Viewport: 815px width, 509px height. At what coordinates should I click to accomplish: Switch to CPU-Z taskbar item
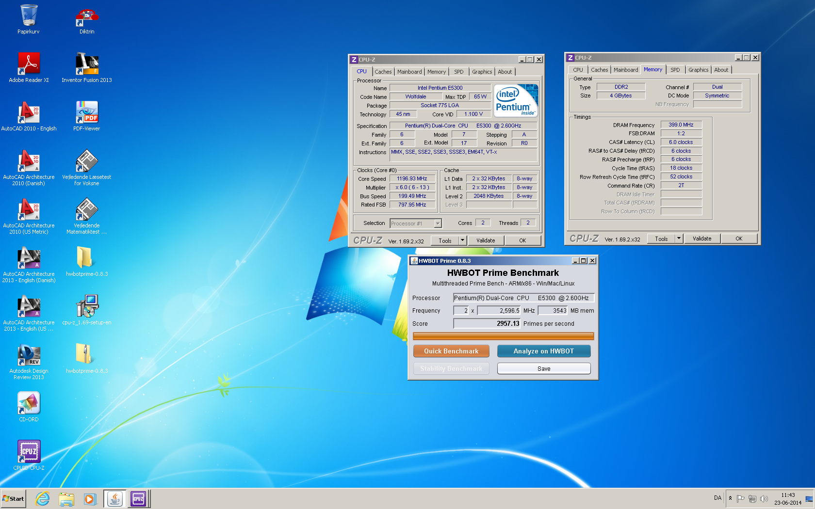(x=138, y=499)
